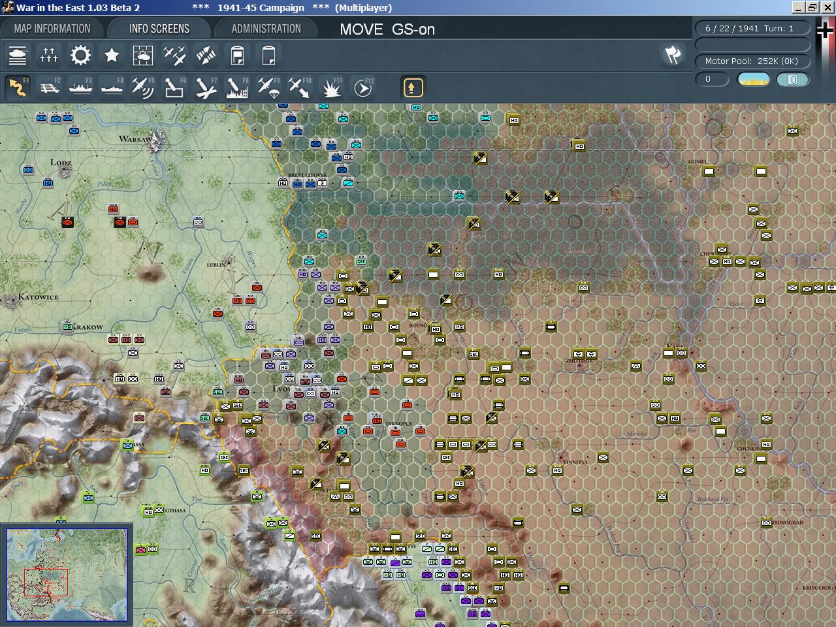Viewport: 836px width, 627px height.
Task: Click the Kirovograd city label
Action: [x=788, y=522]
